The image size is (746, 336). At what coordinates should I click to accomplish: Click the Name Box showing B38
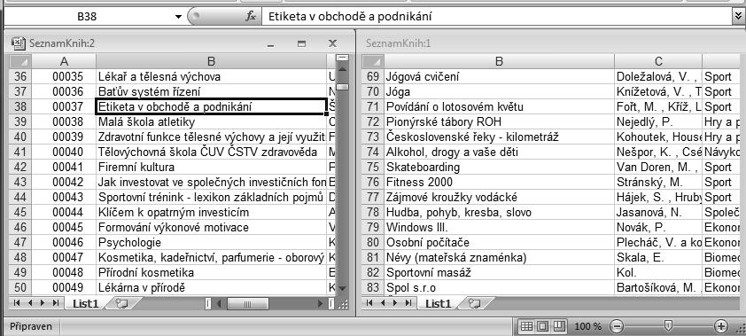tap(87, 17)
